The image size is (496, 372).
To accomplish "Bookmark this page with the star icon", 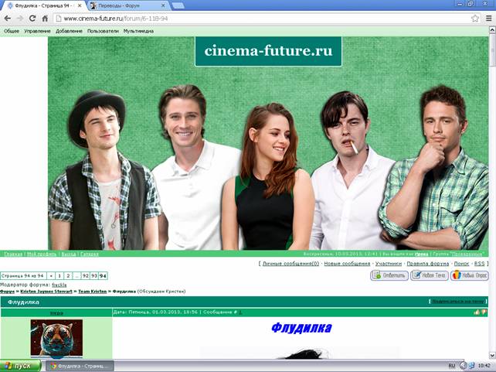I will pyautogui.click(x=475, y=19).
